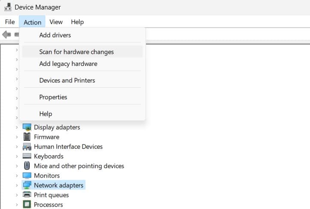Click the Human Interface Devices icon
This screenshot has height=209, width=310.
pos(27,147)
